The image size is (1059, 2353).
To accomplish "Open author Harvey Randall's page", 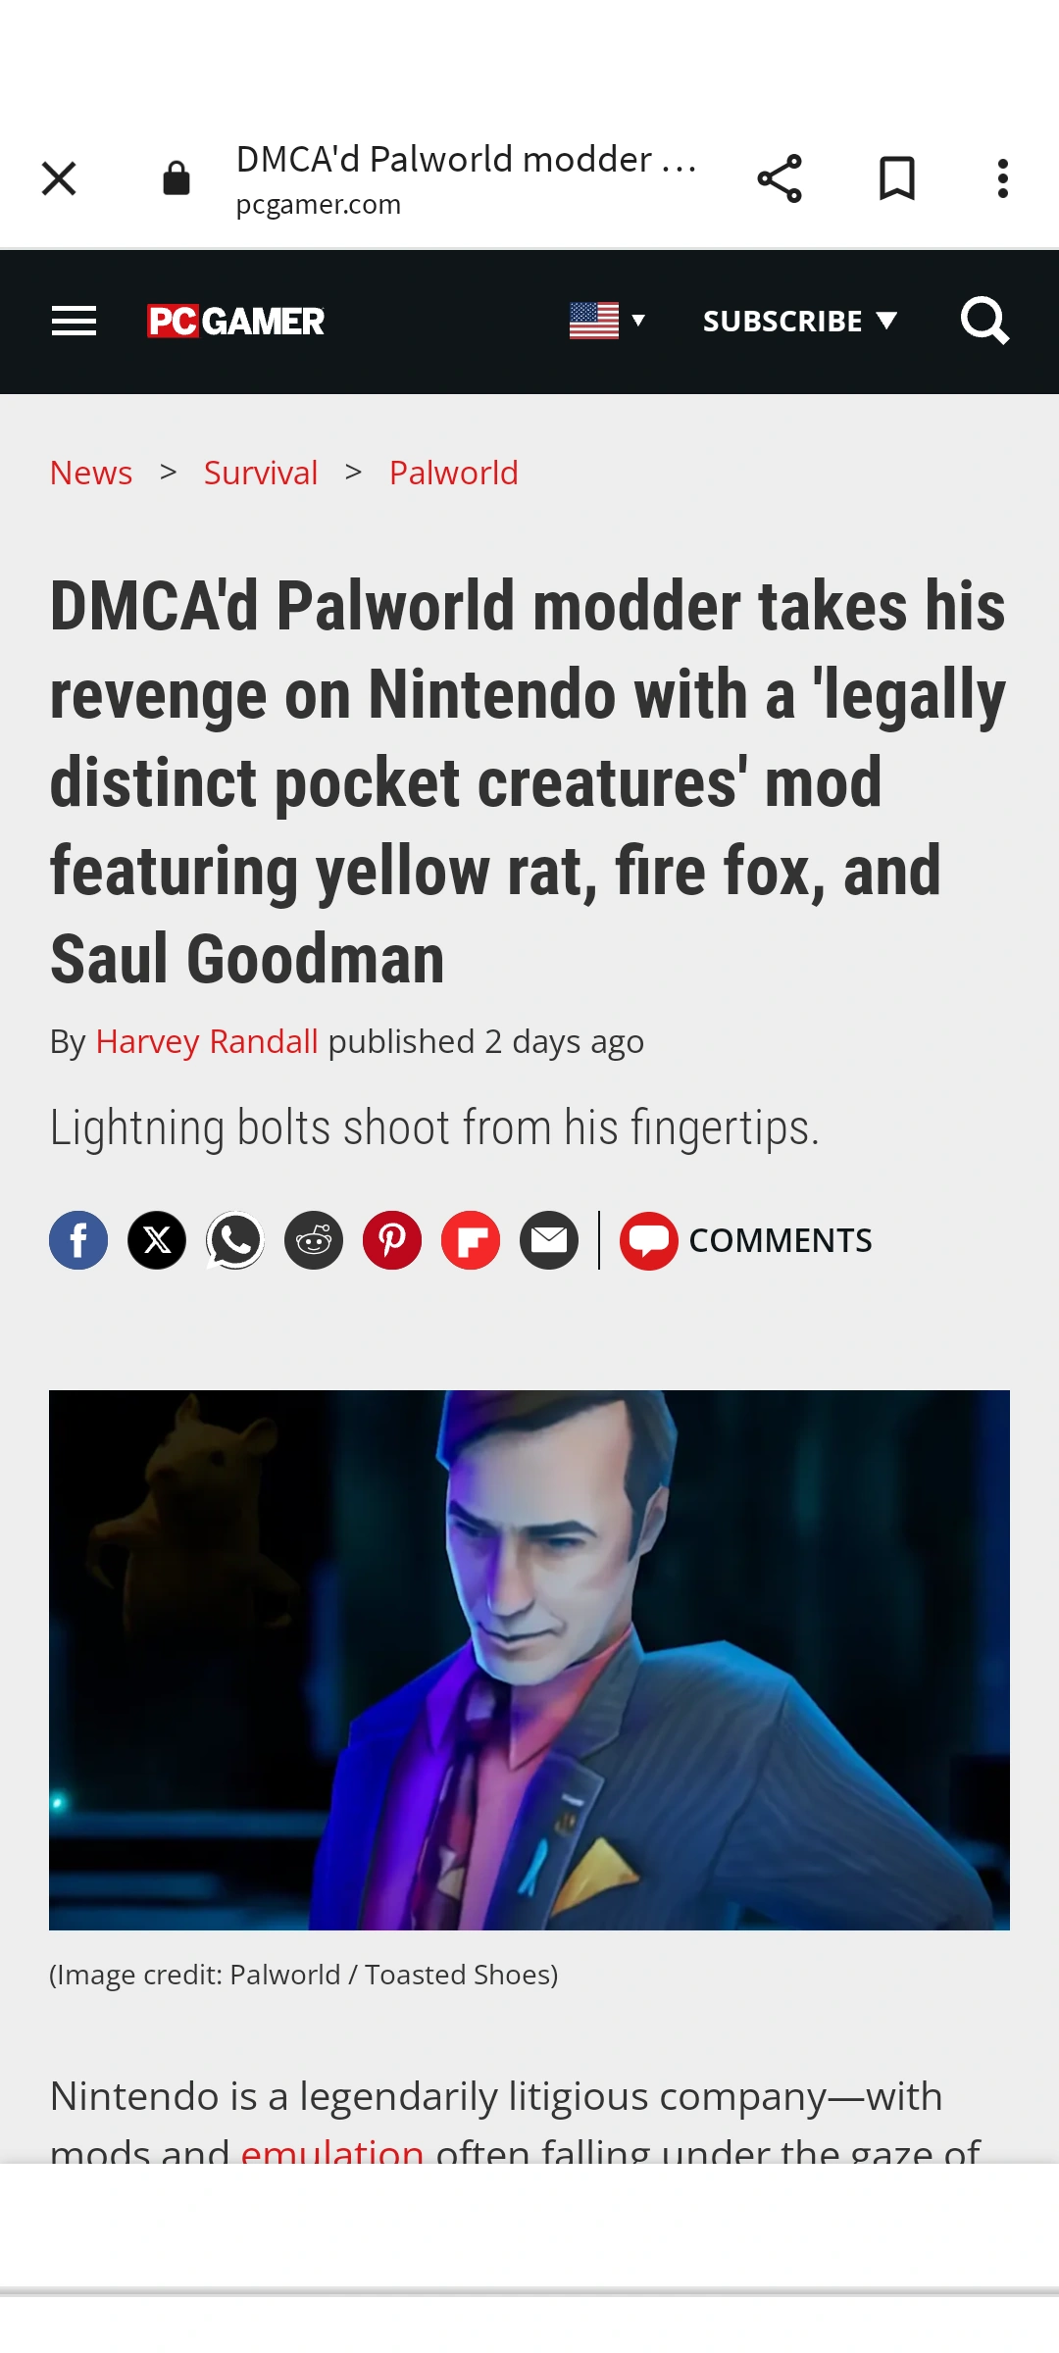I will pyautogui.click(x=207, y=1041).
